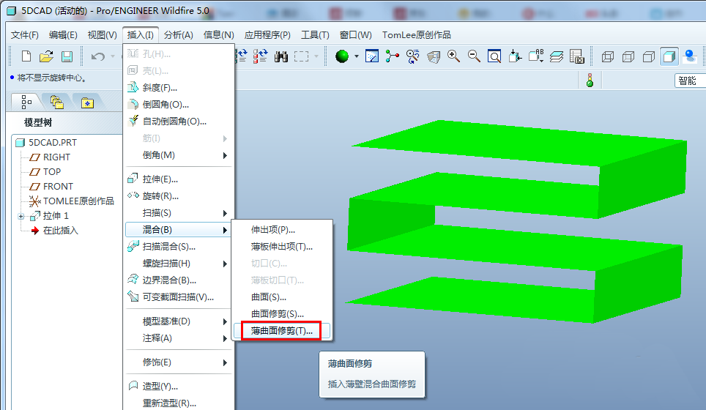The height and width of the screenshot is (410, 706).
Task: Choose 旋转(R)... from Insert menu
Action: click(178, 196)
